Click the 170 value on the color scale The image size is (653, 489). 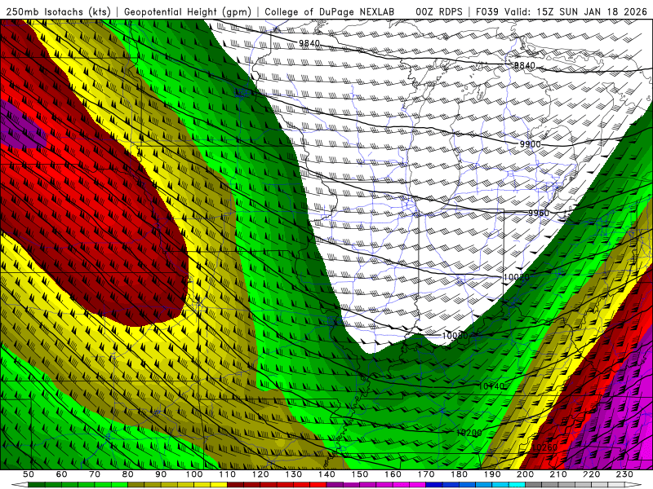426,474
